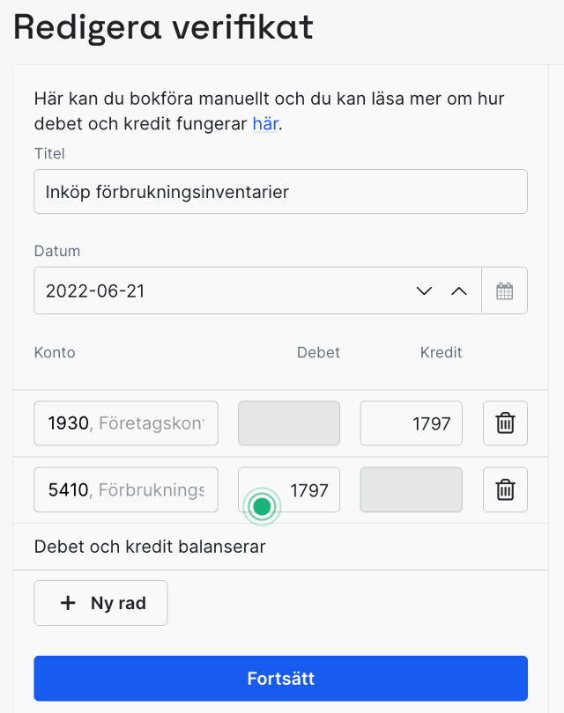Delete the 1930 Företagskonto row via trash icon
Viewport: 564px width, 713px height.
pyautogui.click(x=504, y=423)
